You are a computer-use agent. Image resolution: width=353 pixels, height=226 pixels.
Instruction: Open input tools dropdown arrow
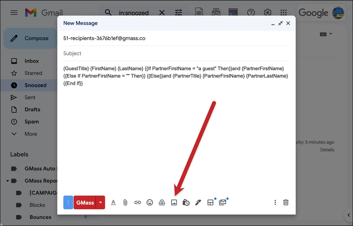pyautogui.click(x=331, y=34)
